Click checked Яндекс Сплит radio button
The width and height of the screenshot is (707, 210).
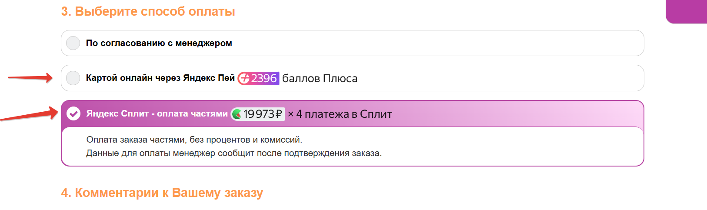click(x=73, y=113)
